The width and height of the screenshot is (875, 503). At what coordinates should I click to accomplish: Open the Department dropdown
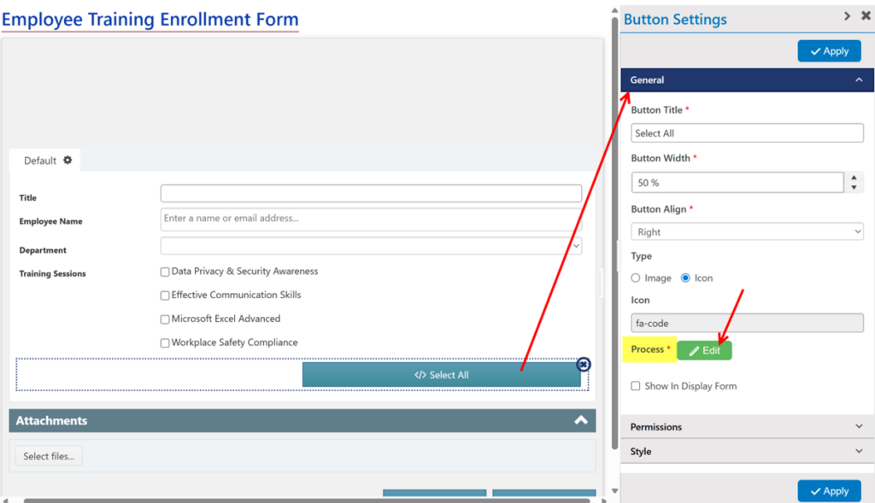(x=371, y=246)
